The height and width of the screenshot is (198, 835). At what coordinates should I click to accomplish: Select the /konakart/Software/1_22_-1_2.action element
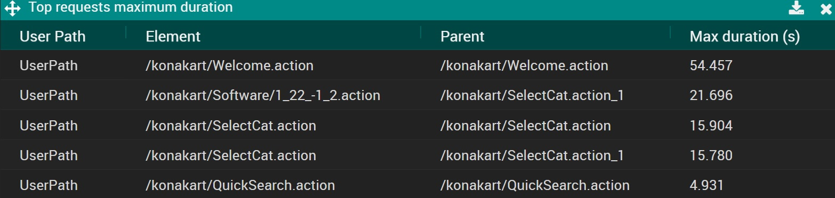pos(263,96)
